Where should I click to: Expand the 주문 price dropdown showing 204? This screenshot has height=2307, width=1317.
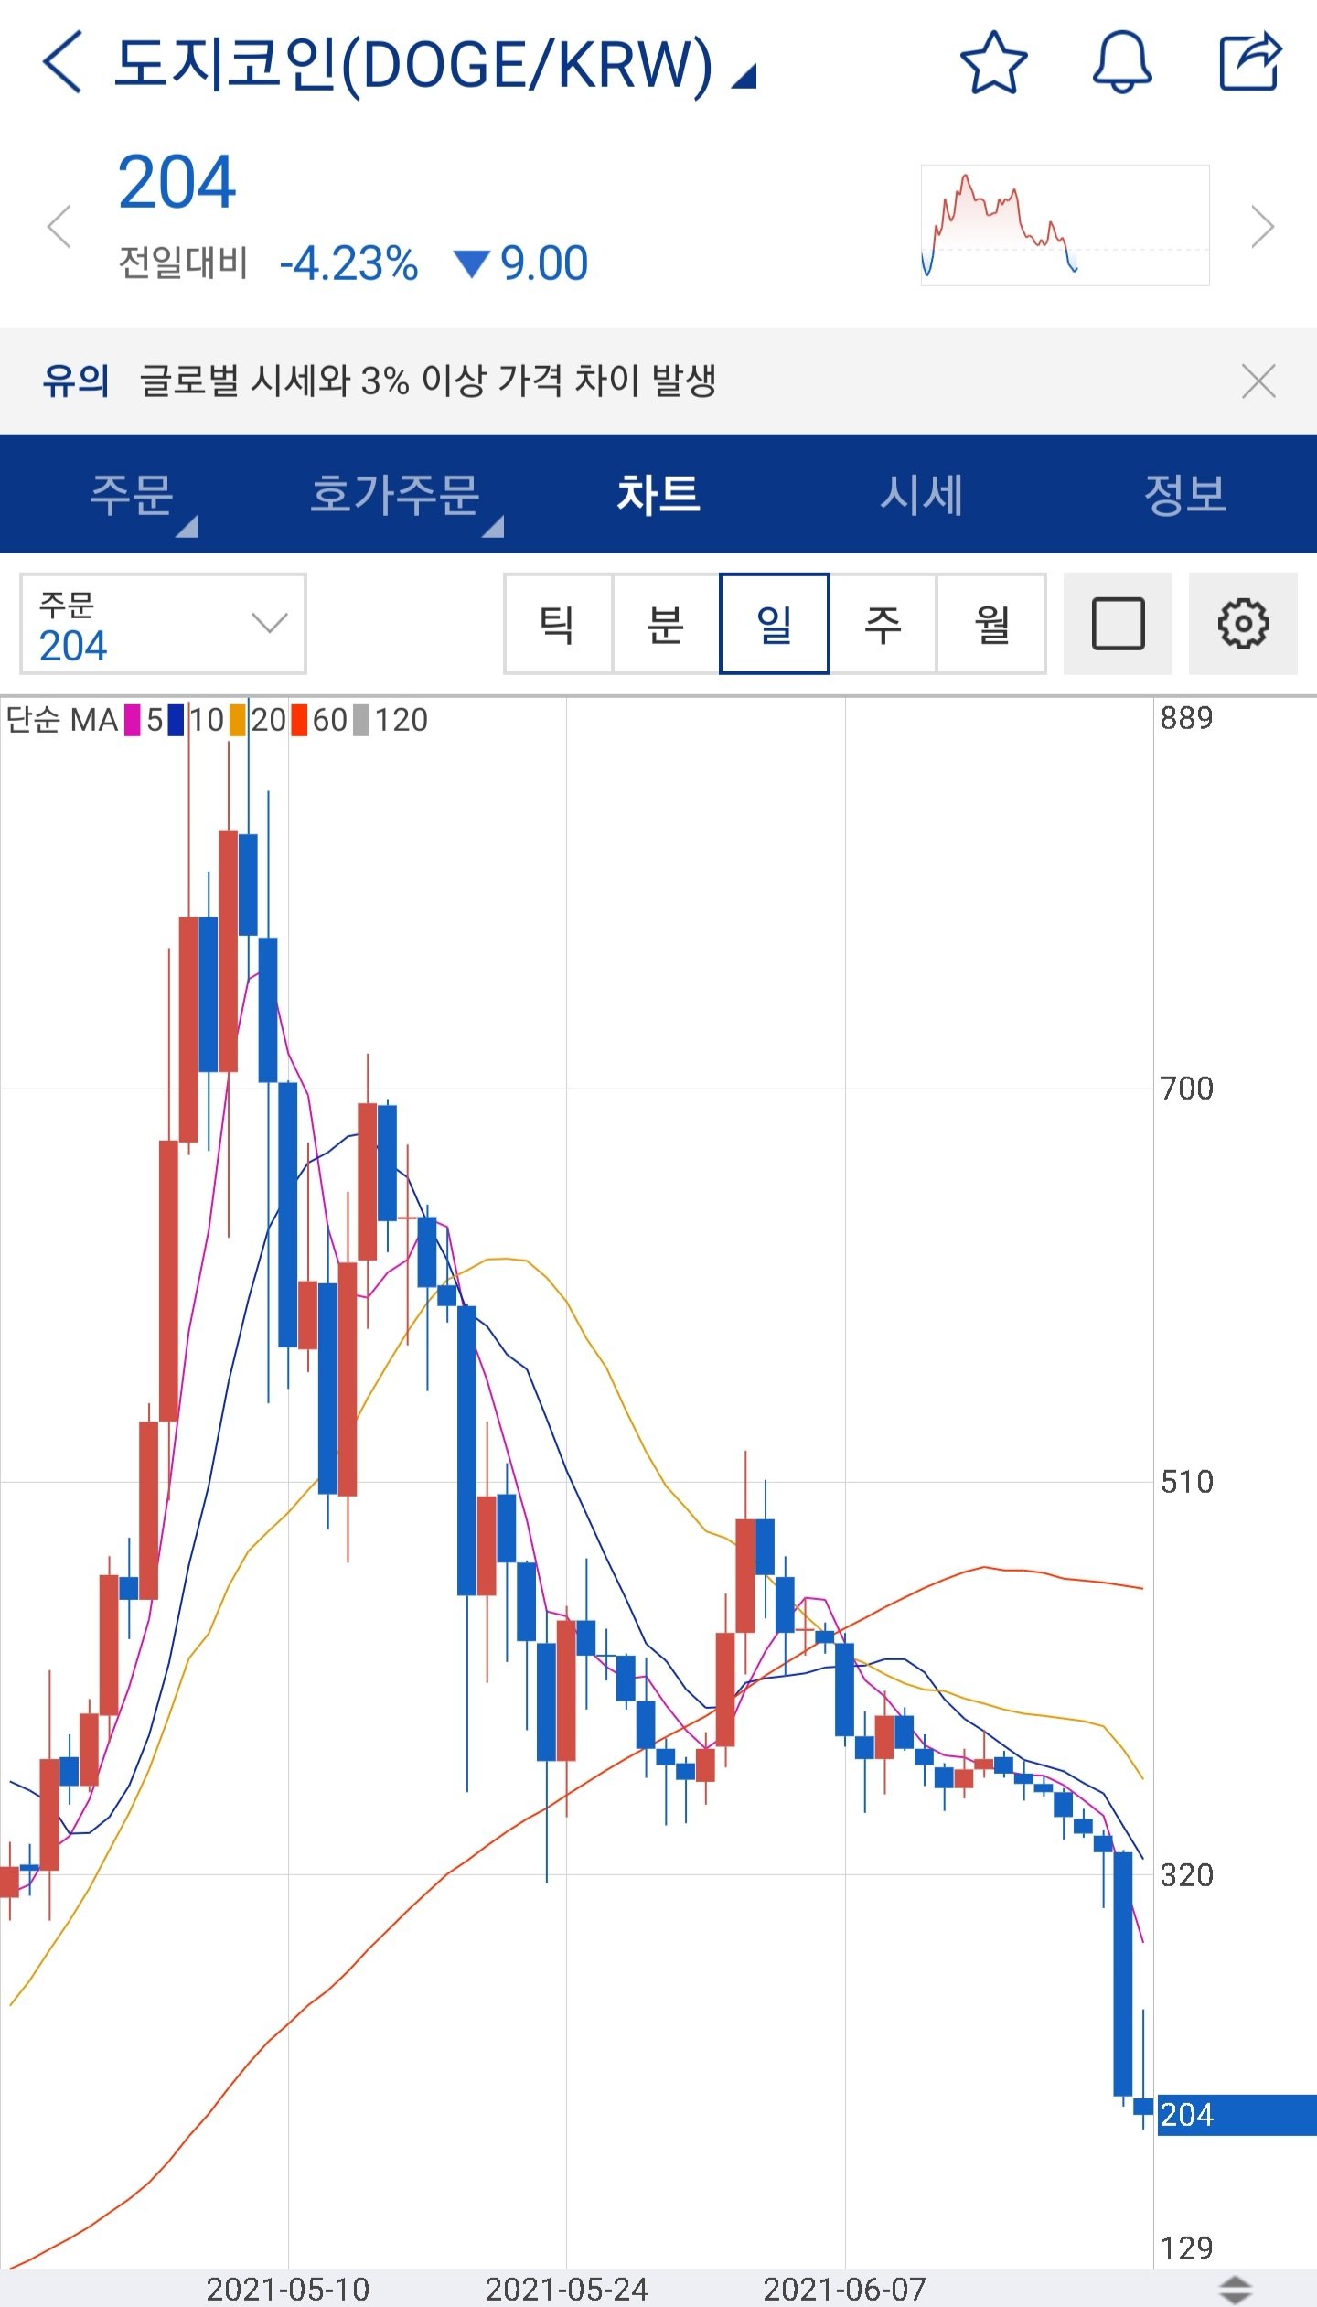click(x=163, y=624)
